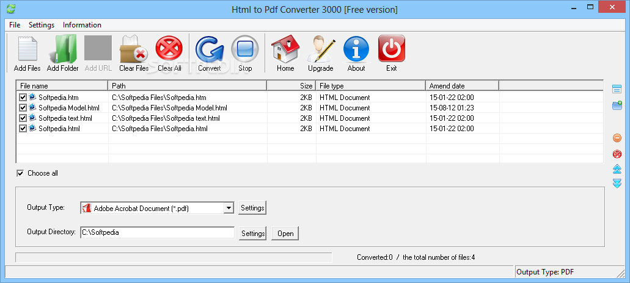Image resolution: width=630 pixels, height=283 pixels.
Task: Click the Stop toolbar icon
Action: point(244,49)
